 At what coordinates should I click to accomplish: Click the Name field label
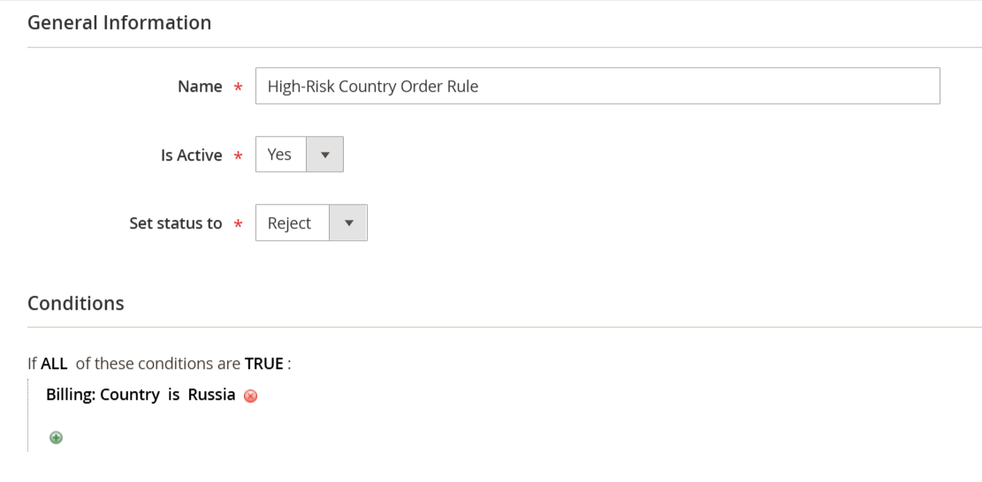point(200,87)
